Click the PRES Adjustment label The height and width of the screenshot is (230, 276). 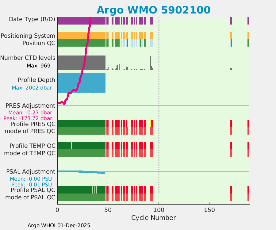point(30,106)
